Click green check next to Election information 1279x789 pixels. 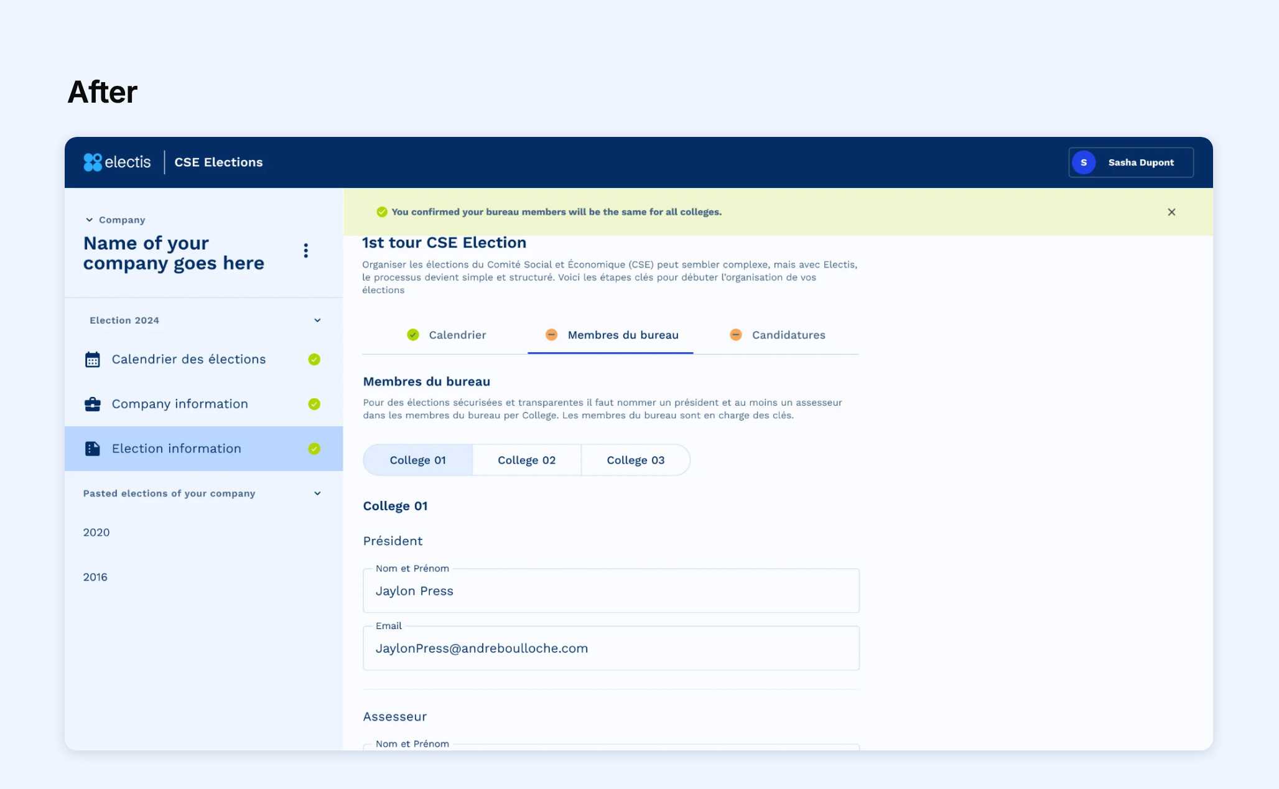[314, 449]
